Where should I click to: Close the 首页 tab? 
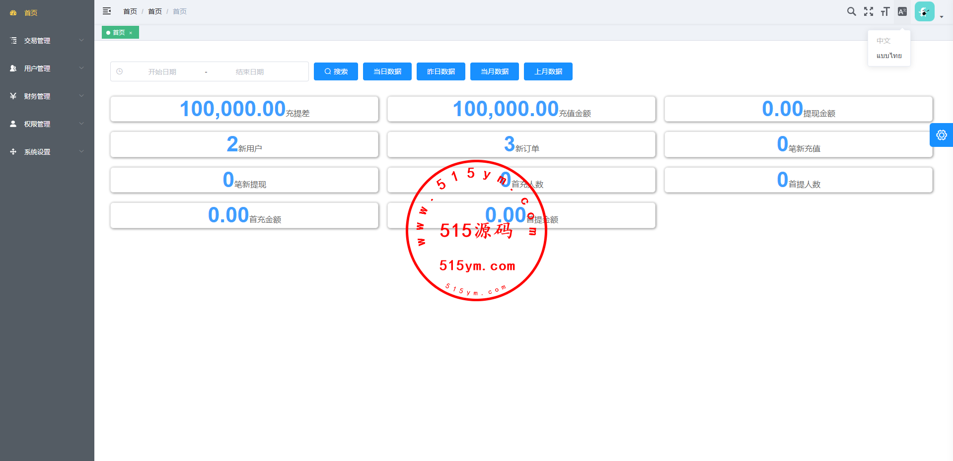131,33
